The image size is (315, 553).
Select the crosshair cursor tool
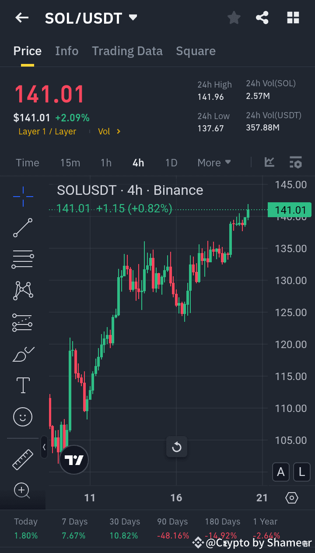click(x=22, y=197)
